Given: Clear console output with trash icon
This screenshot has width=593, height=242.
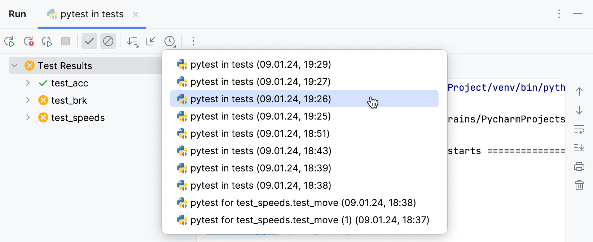Looking at the screenshot, I should [579, 185].
